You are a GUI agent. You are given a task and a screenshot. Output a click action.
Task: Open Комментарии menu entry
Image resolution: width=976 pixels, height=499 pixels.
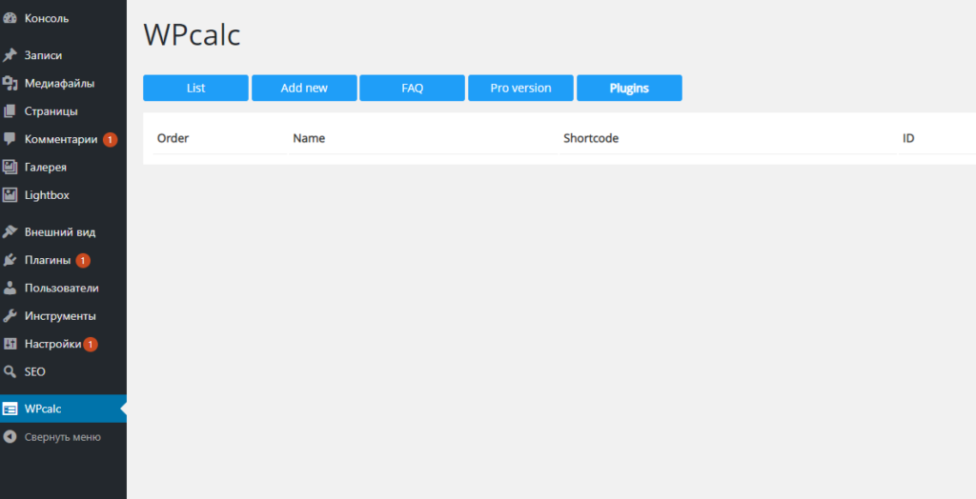pyautogui.click(x=63, y=139)
